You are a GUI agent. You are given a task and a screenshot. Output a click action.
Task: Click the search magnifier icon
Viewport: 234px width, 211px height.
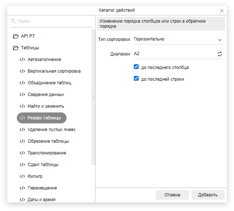(13, 21)
